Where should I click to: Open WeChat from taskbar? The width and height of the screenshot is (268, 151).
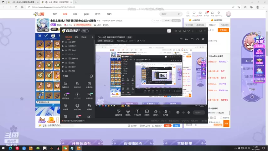pyautogui.click(x=65, y=148)
